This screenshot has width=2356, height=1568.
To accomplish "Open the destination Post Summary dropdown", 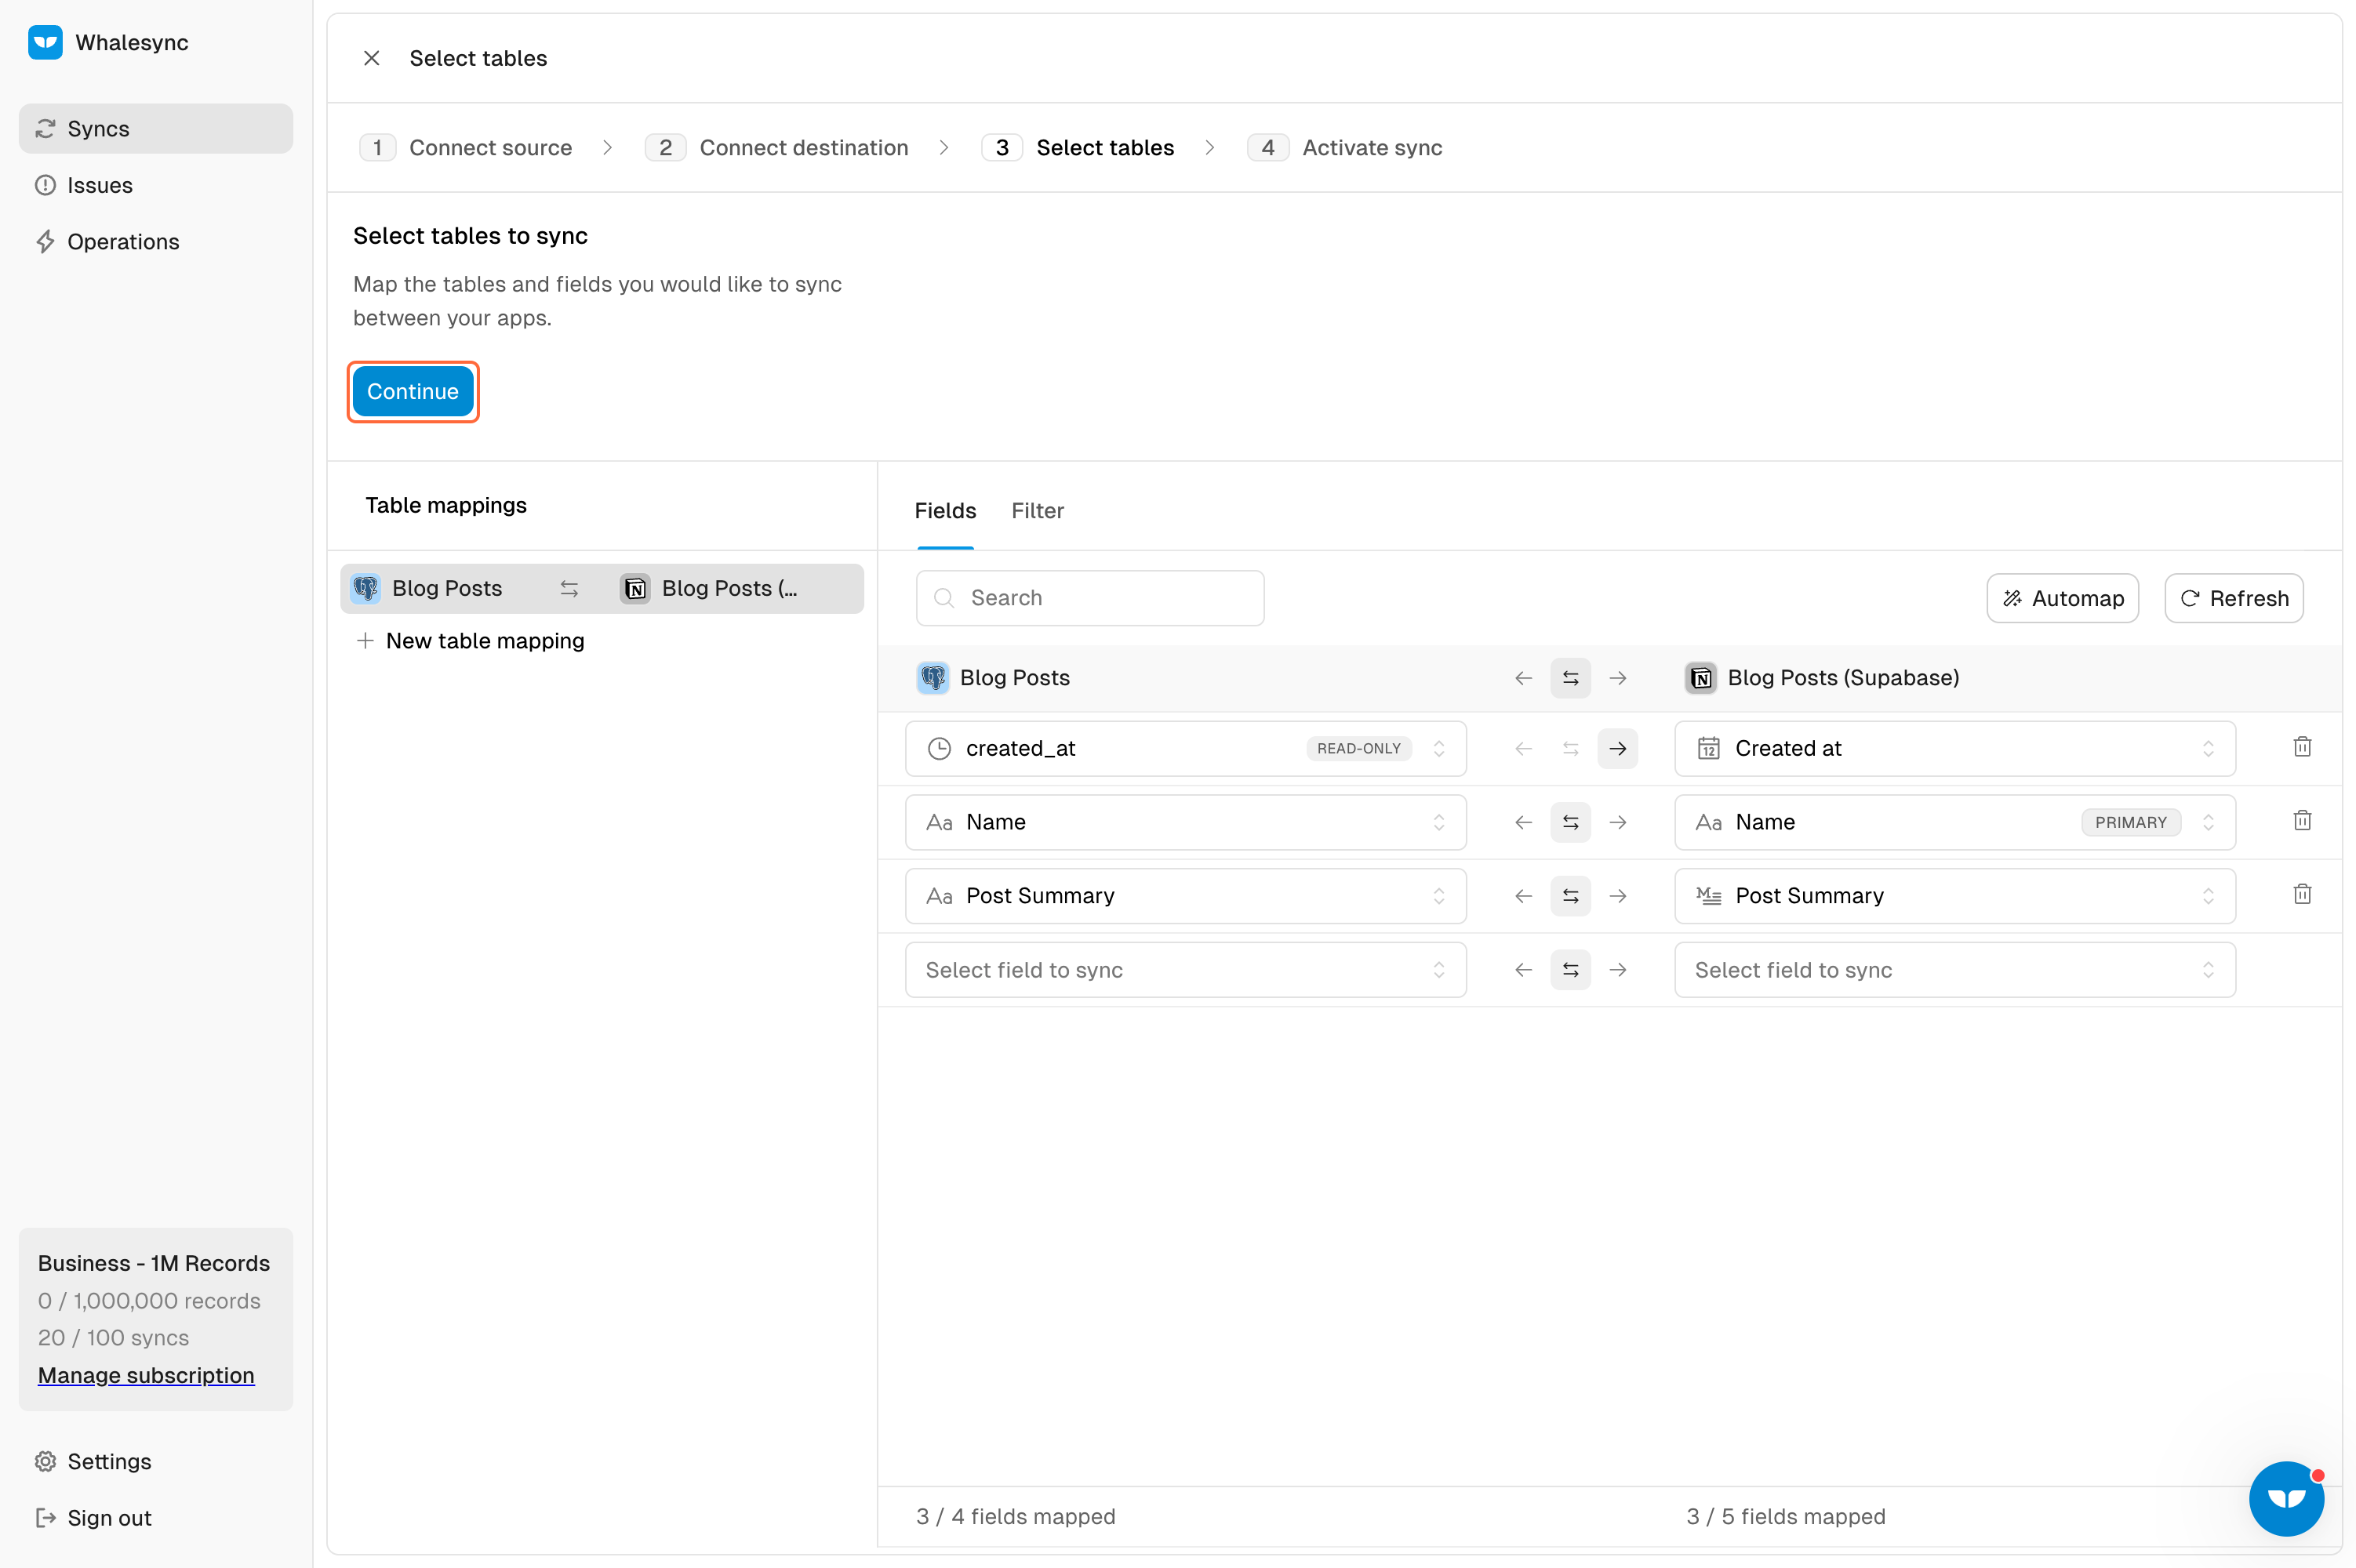I will 1954,896.
